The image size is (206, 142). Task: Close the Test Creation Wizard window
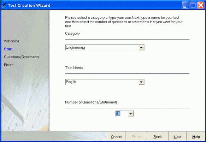pos(201,5)
